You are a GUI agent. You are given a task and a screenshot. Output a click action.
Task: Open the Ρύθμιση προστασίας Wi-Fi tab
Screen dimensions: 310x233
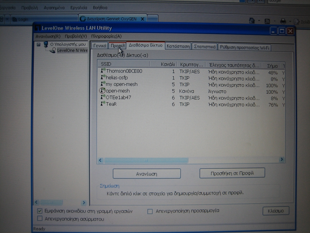click(x=245, y=48)
